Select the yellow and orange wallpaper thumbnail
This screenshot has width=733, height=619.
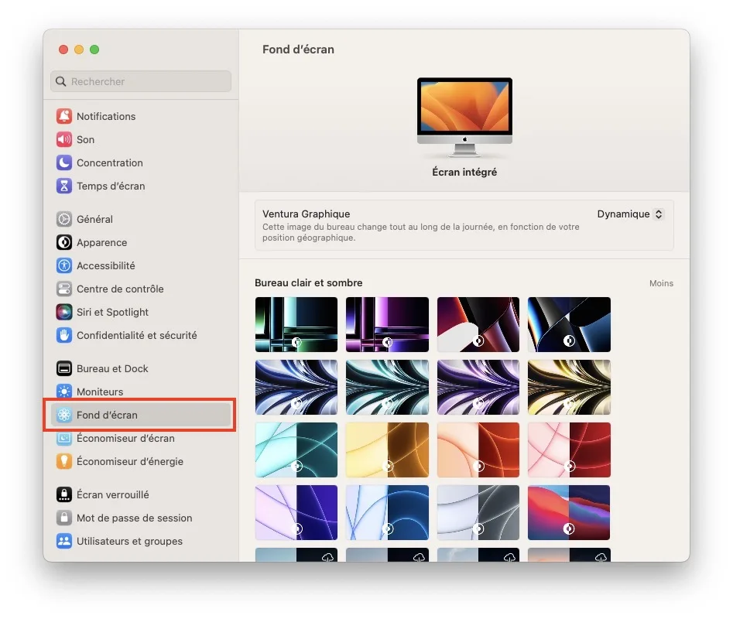coord(388,450)
